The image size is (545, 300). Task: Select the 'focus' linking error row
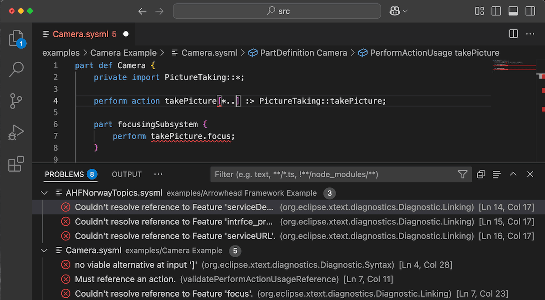(288, 294)
